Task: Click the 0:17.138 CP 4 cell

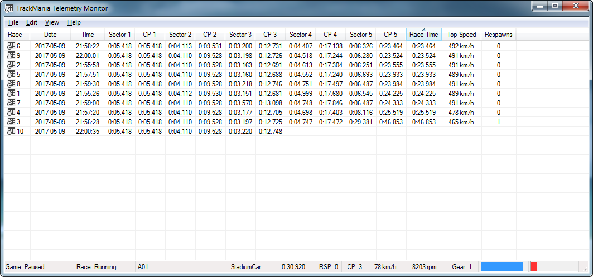Action: 331,46
